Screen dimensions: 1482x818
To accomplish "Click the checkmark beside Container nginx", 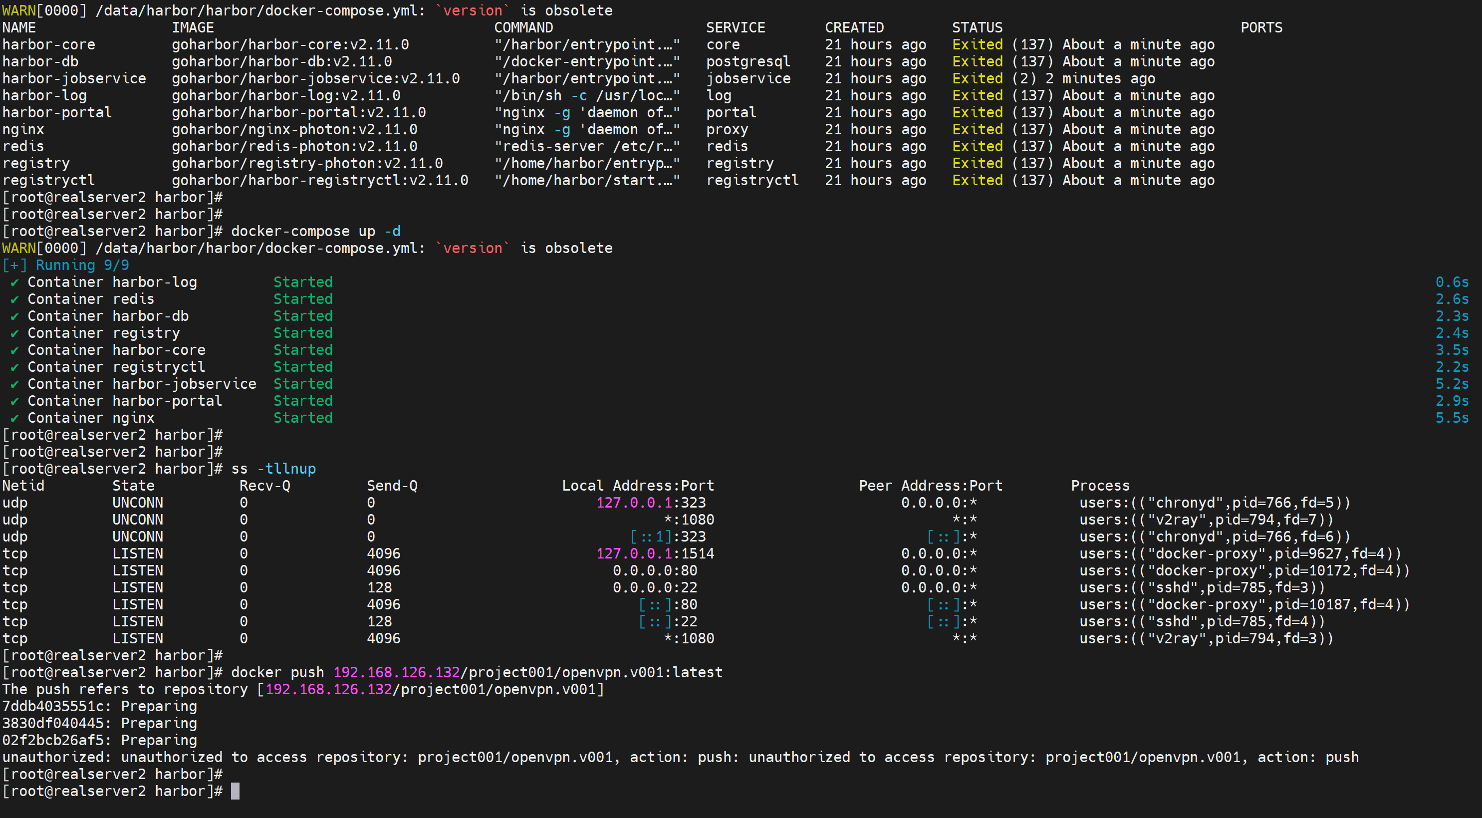I will pos(15,418).
